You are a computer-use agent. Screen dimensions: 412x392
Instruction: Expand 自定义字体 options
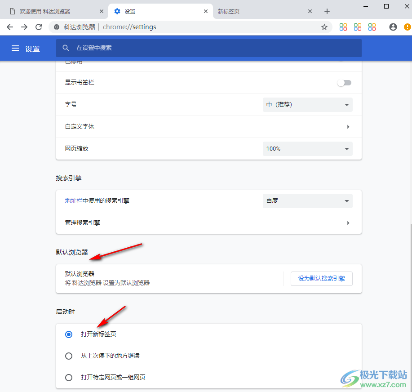(208, 126)
